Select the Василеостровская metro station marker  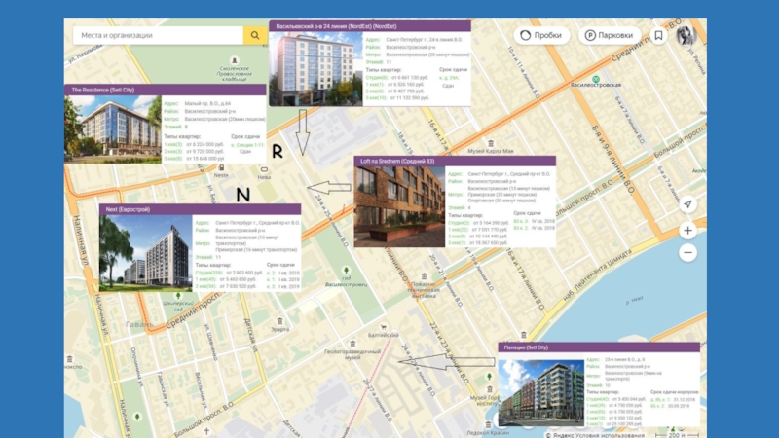(x=596, y=79)
